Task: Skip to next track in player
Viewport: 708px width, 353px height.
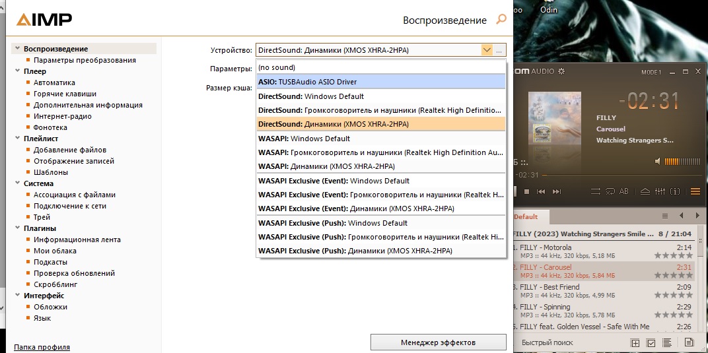Action: [x=557, y=191]
